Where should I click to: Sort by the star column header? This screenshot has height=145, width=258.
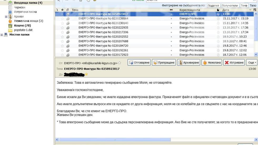tap(62, 10)
